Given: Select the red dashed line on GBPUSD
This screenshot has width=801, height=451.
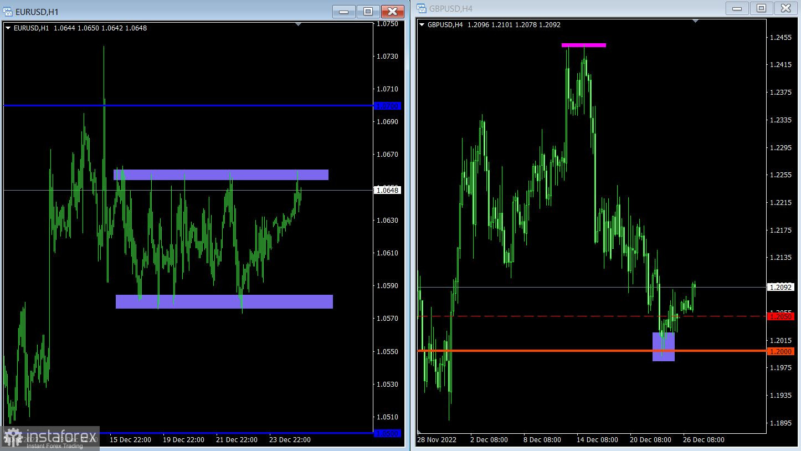Looking at the screenshot, I should tap(592, 316).
